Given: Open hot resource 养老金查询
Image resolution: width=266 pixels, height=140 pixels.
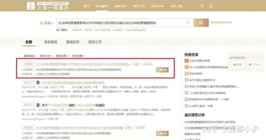Looking at the screenshot, I should (196, 74).
